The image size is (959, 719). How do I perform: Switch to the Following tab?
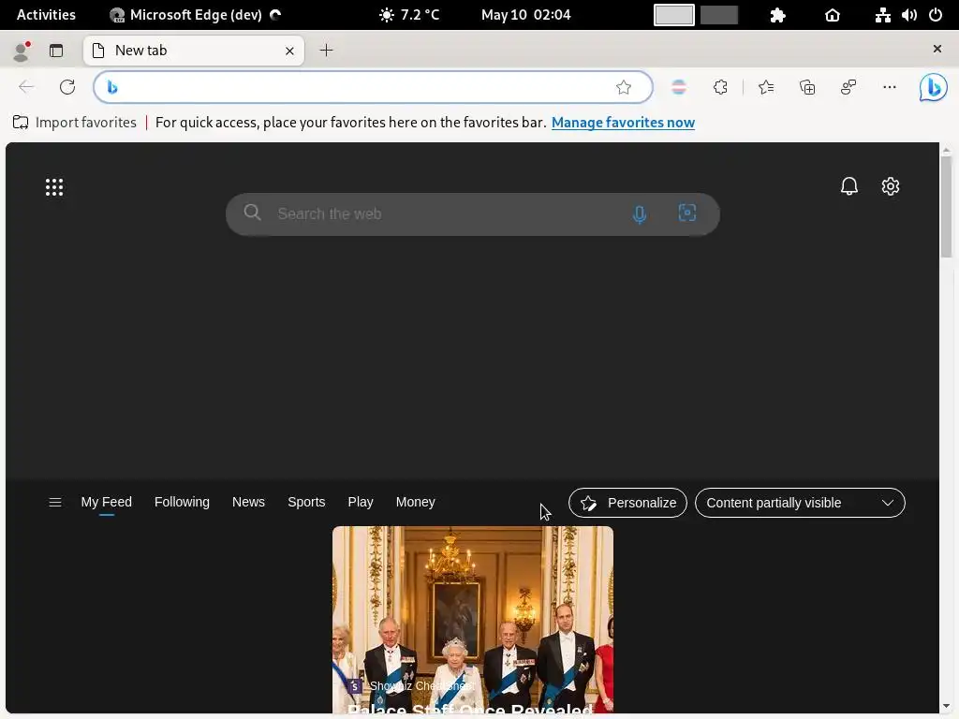tap(182, 502)
